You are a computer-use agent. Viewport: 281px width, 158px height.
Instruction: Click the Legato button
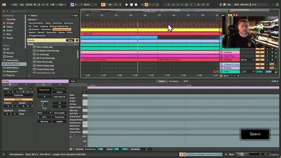click(60, 122)
